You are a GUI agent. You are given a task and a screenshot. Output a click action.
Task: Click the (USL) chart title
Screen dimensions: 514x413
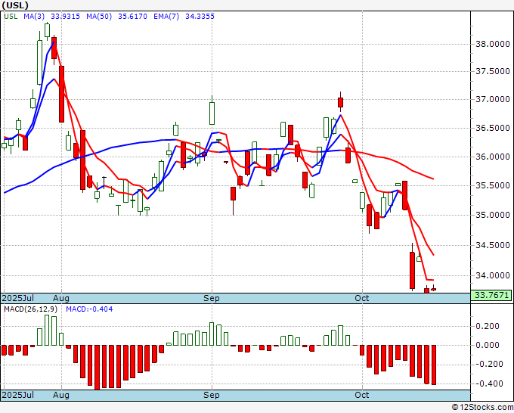pyautogui.click(x=15, y=5)
